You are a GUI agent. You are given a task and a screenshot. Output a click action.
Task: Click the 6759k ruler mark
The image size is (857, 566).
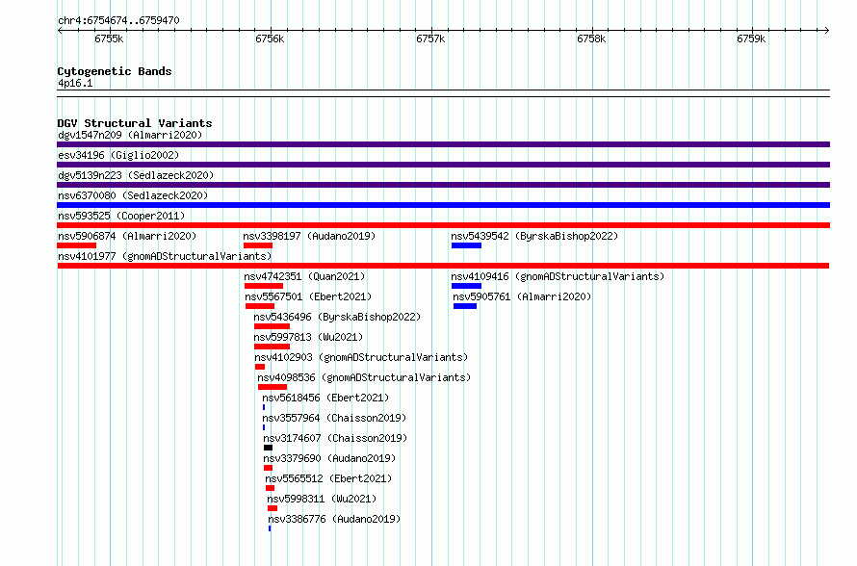[x=751, y=39]
